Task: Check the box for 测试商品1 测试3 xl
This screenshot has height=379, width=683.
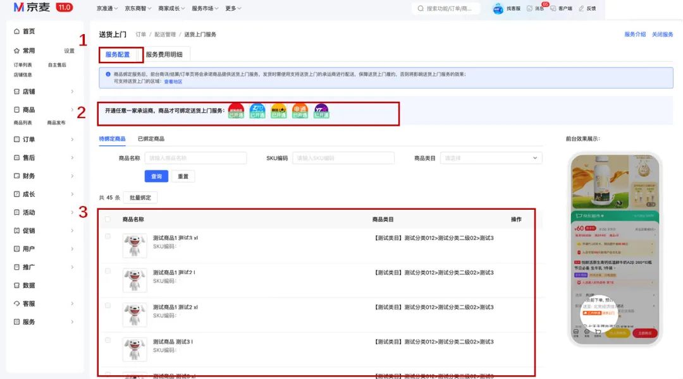Action: click(108, 236)
